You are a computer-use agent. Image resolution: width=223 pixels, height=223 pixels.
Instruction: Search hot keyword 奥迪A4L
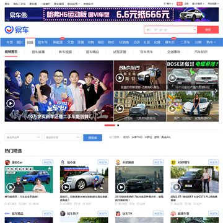point(166,137)
